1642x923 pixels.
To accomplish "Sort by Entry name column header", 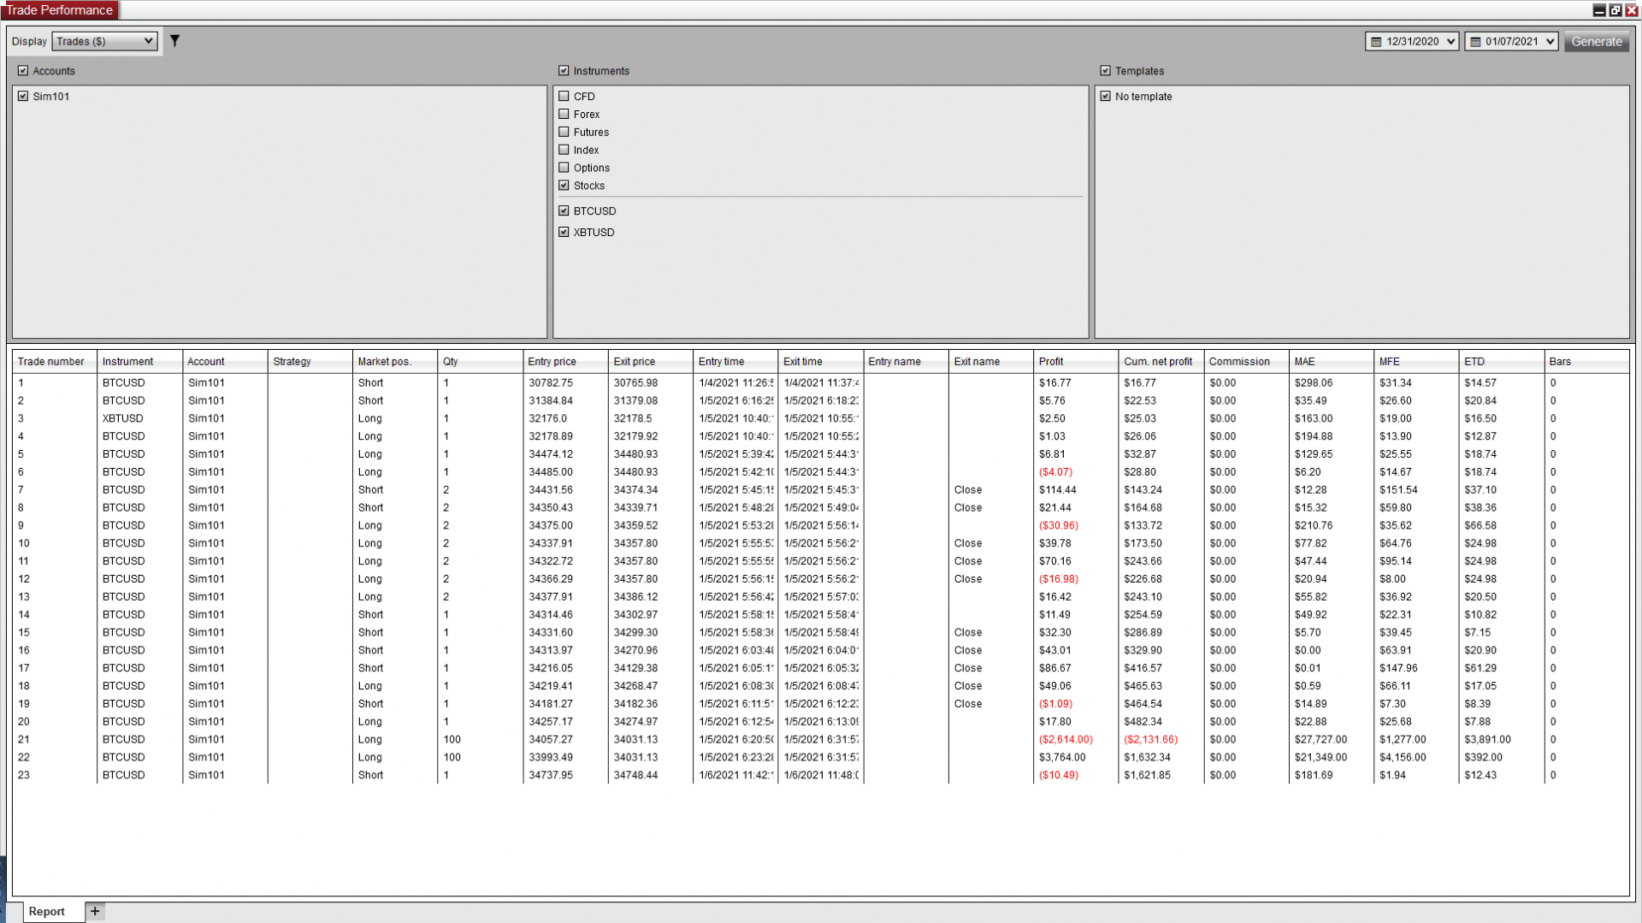I will pos(906,362).
